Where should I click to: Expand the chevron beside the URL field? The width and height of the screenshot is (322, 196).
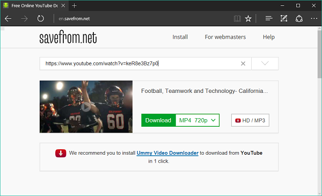pyautogui.click(x=265, y=63)
